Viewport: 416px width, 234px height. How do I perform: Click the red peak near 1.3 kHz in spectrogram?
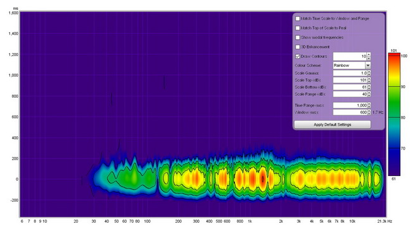coord(263,178)
